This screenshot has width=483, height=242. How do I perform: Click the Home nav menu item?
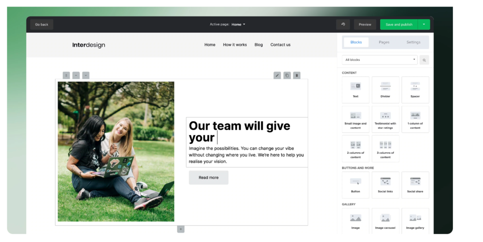click(210, 45)
